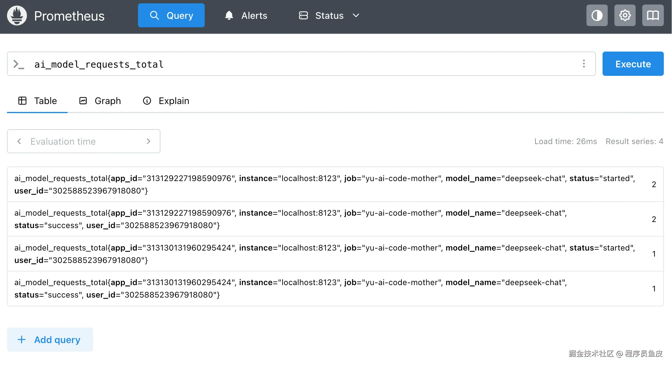
Task: Click the plus icon in Add query
Action: pyautogui.click(x=22, y=340)
